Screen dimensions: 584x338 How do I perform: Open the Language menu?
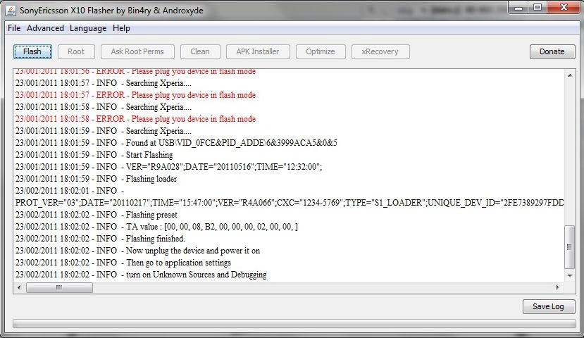(x=88, y=28)
